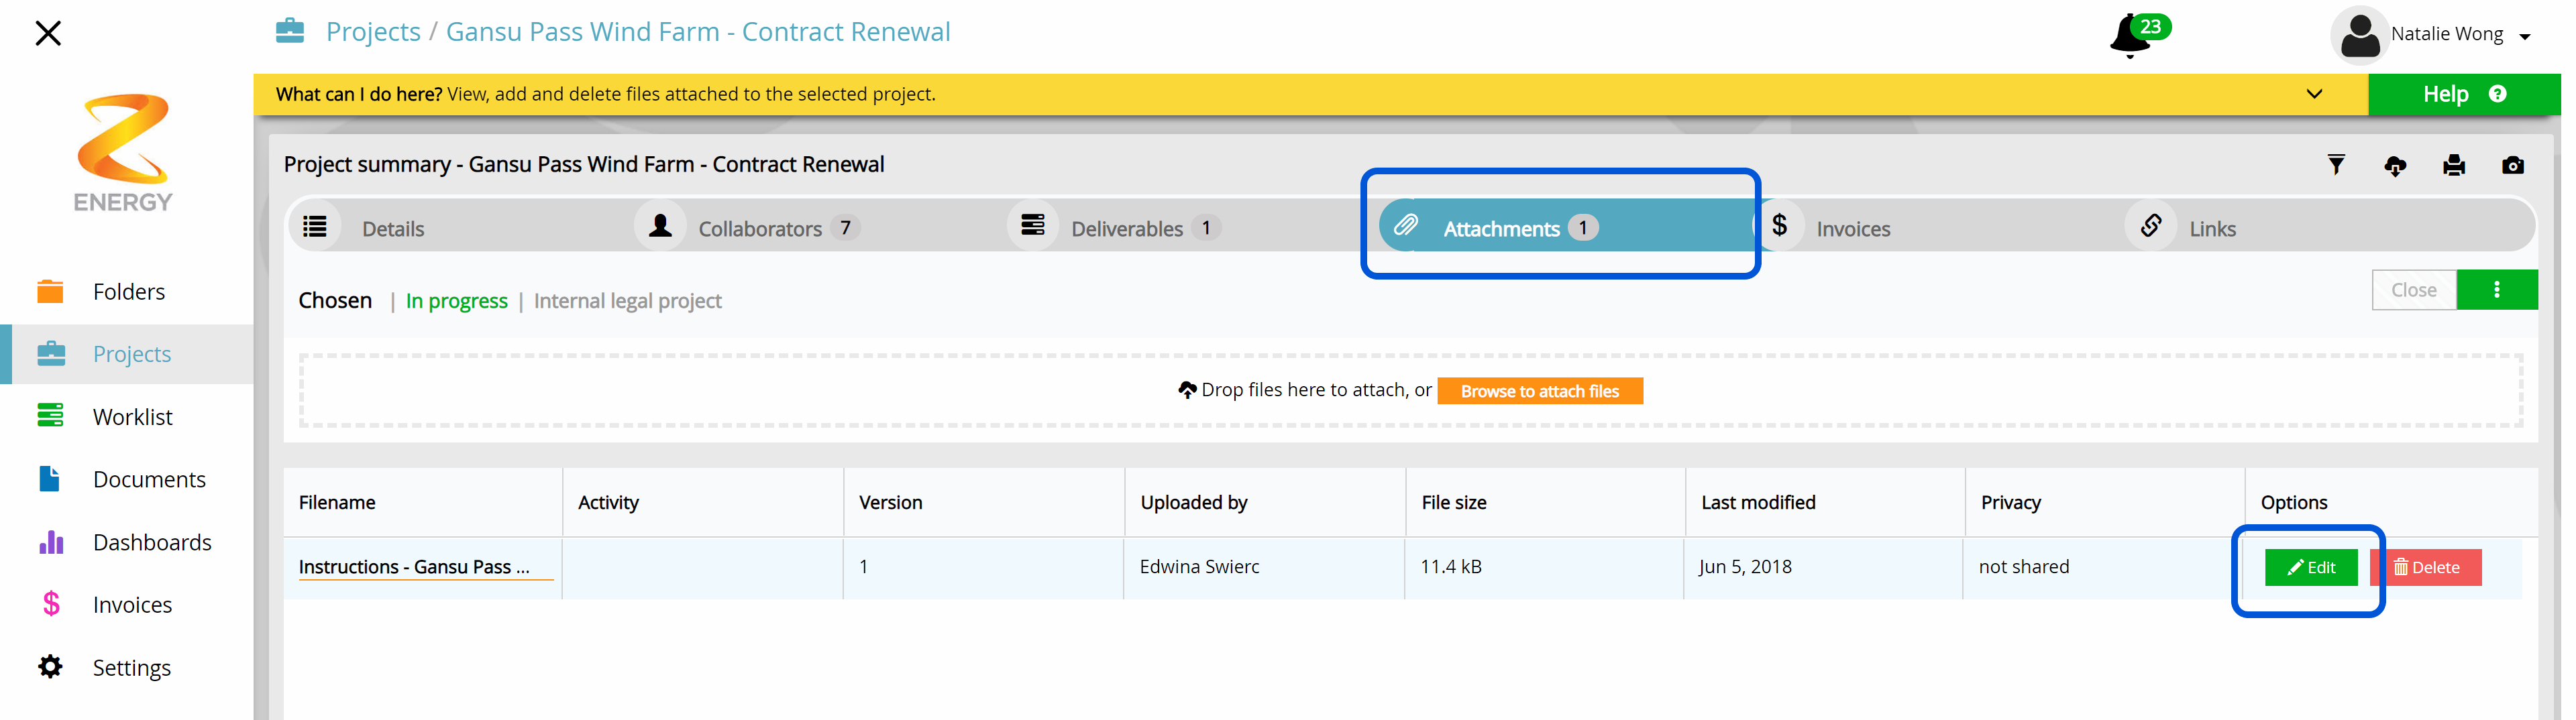Click the Gansu Pass Wind Farm breadcrumb
The width and height of the screenshot is (2576, 720).
(698, 32)
